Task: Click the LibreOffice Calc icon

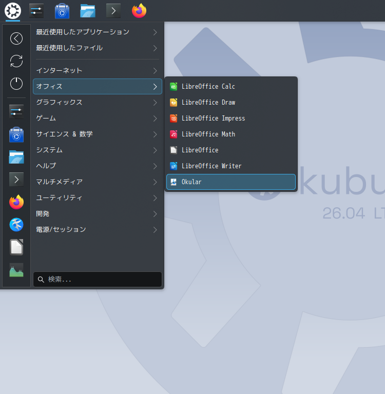Action: coord(174,87)
